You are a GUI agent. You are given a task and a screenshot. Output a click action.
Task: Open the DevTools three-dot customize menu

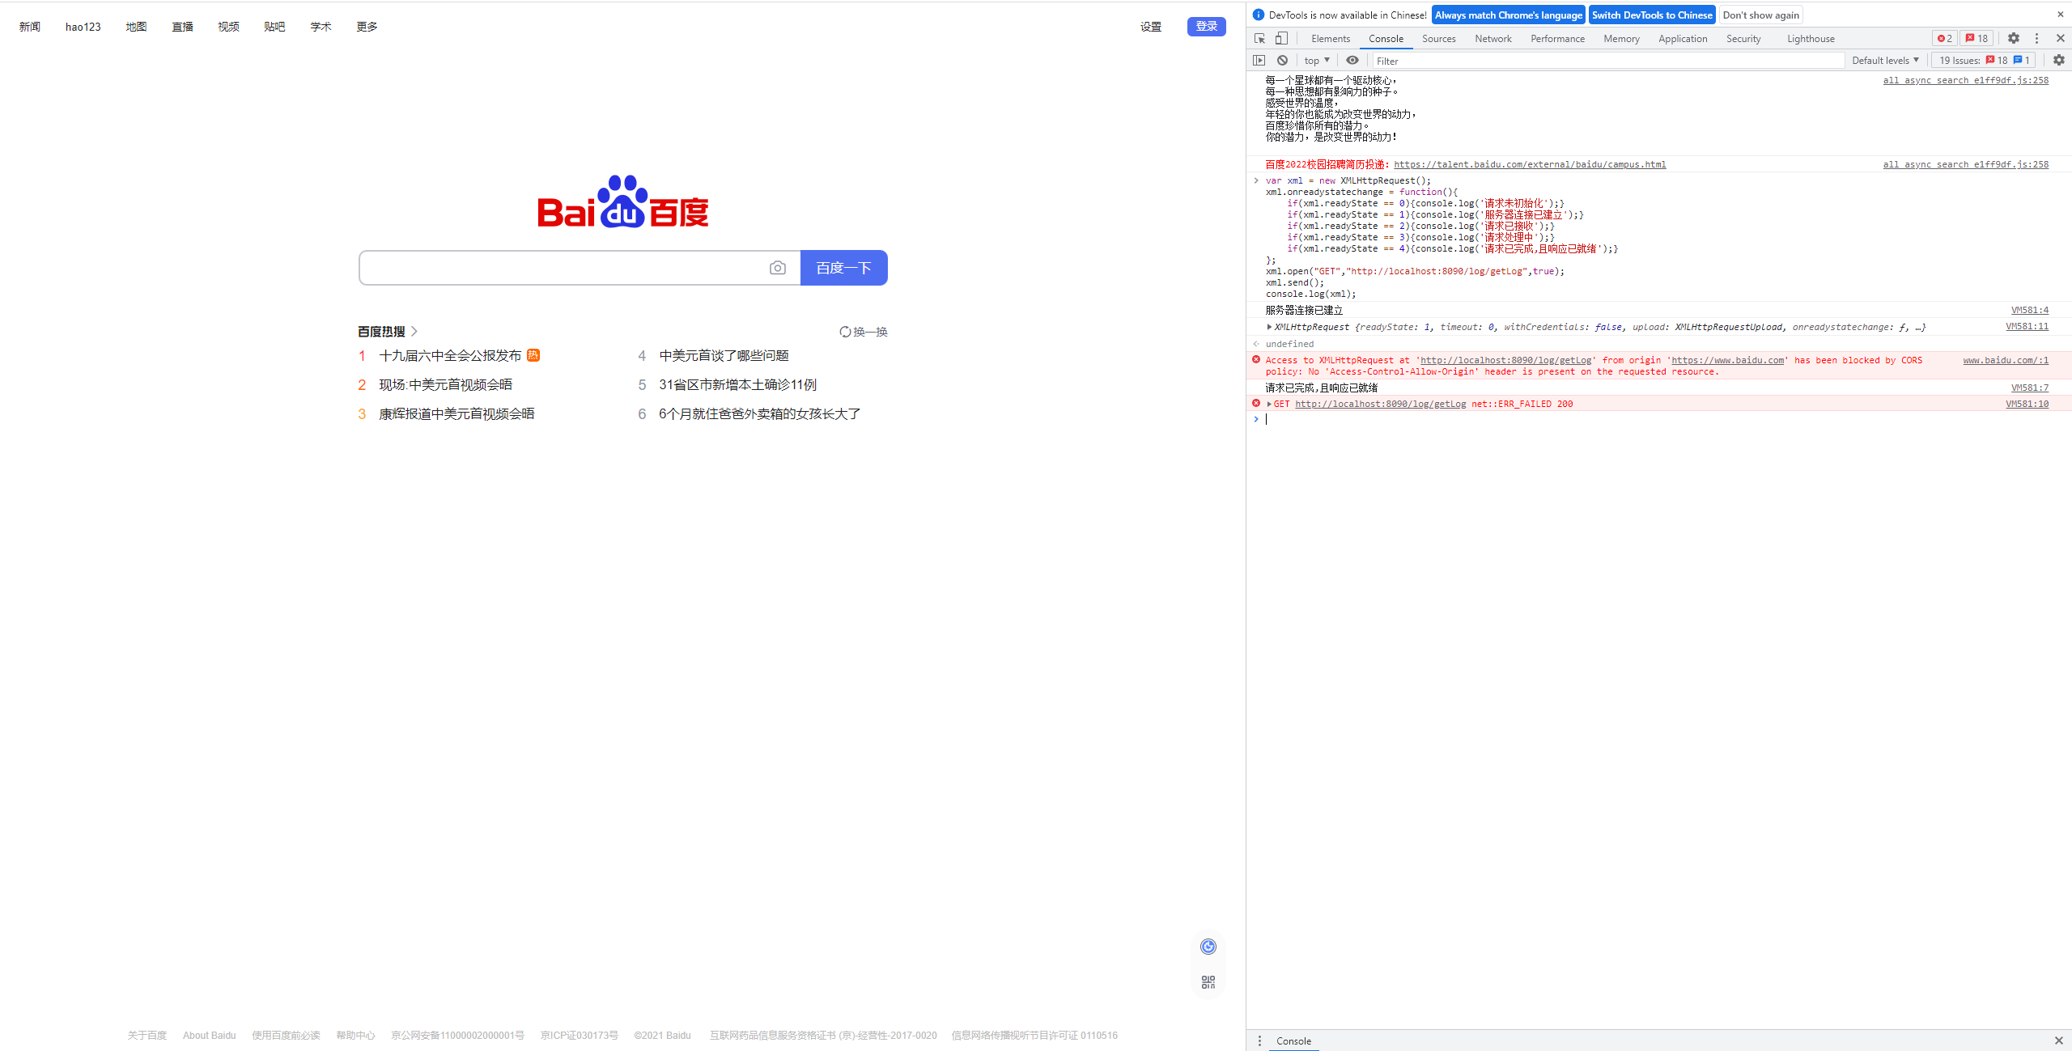(x=2036, y=38)
